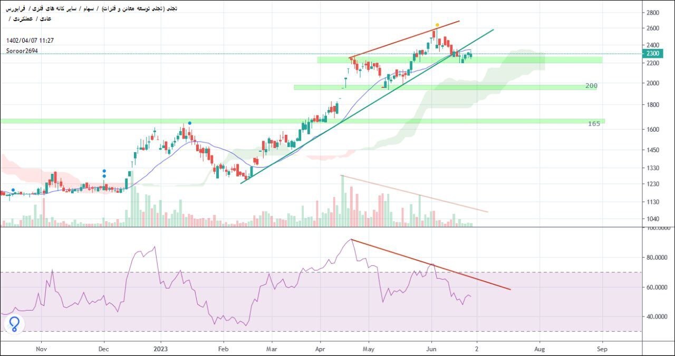This screenshot has height=356, width=675.
Task: Select the faded red trendline over volume bars
Action: point(414,194)
